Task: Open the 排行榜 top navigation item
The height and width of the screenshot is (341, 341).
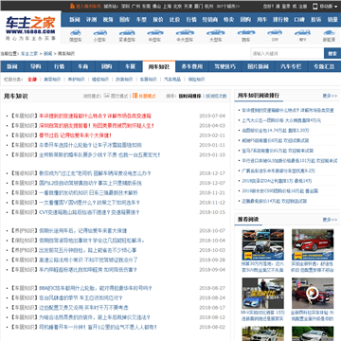Action: tap(280, 20)
